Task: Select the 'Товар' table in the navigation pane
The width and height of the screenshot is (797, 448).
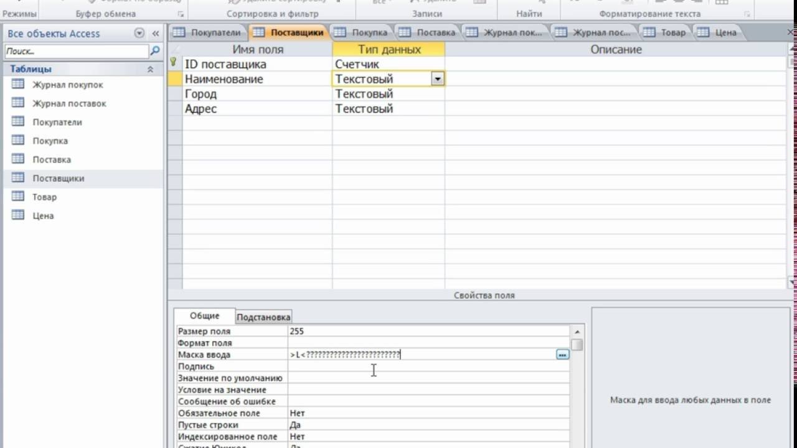Action: point(44,197)
